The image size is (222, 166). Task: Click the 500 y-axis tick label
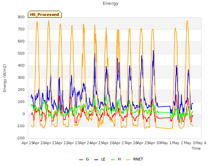click(x=21, y=54)
